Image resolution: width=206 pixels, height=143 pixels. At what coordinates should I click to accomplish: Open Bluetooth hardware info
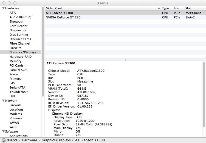pos(16,21)
